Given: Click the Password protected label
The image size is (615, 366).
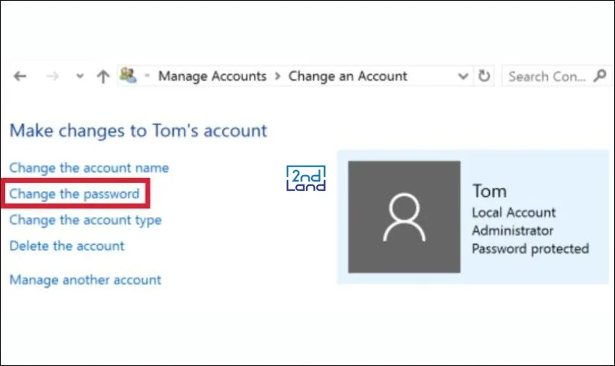Looking at the screenshot, I should click(530, 249).
